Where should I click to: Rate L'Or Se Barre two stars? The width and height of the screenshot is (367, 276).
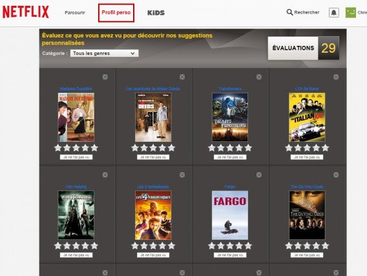coord(298,148)
